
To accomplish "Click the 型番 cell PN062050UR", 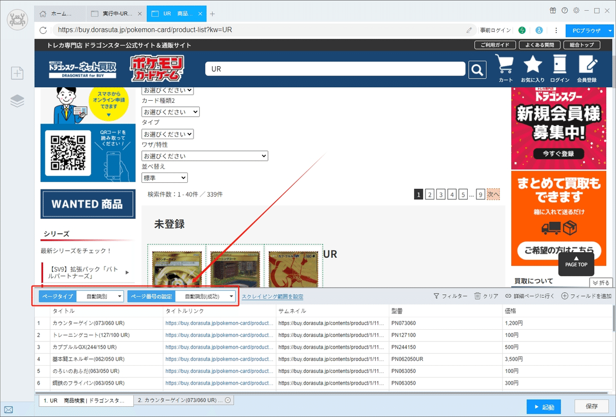I will [446, 359].
